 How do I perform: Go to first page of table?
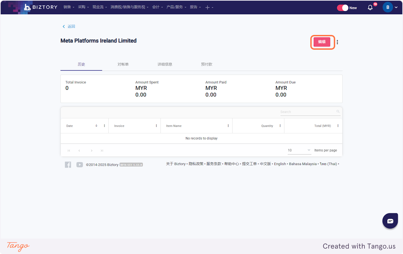(69, 151)
